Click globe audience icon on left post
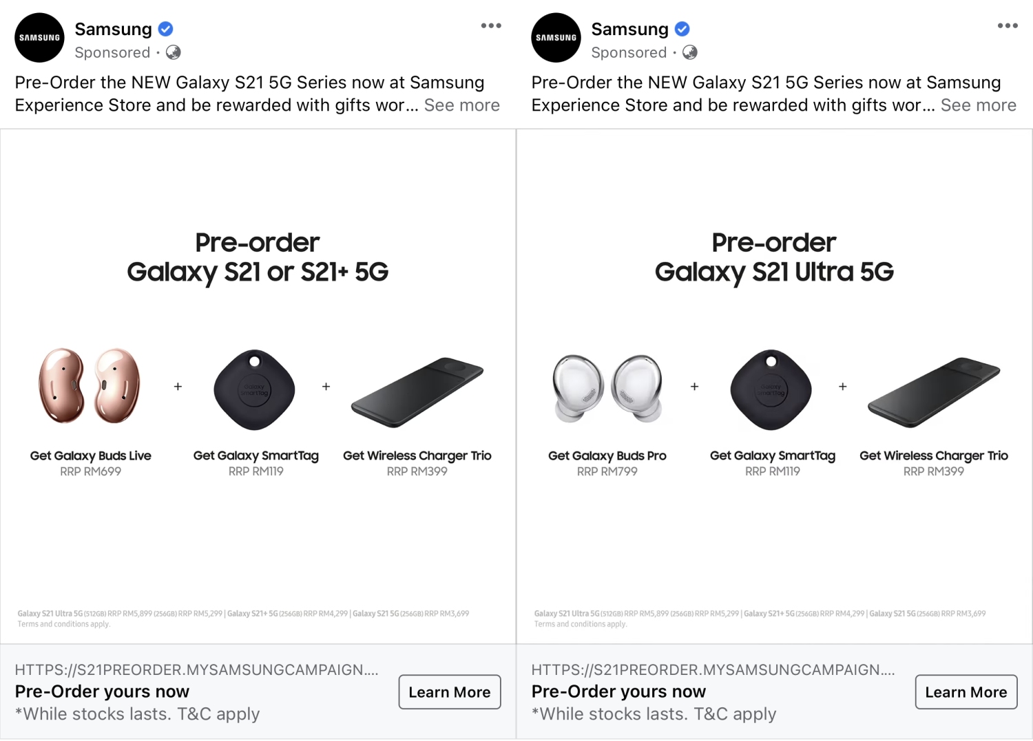 [x=173, y=52]
